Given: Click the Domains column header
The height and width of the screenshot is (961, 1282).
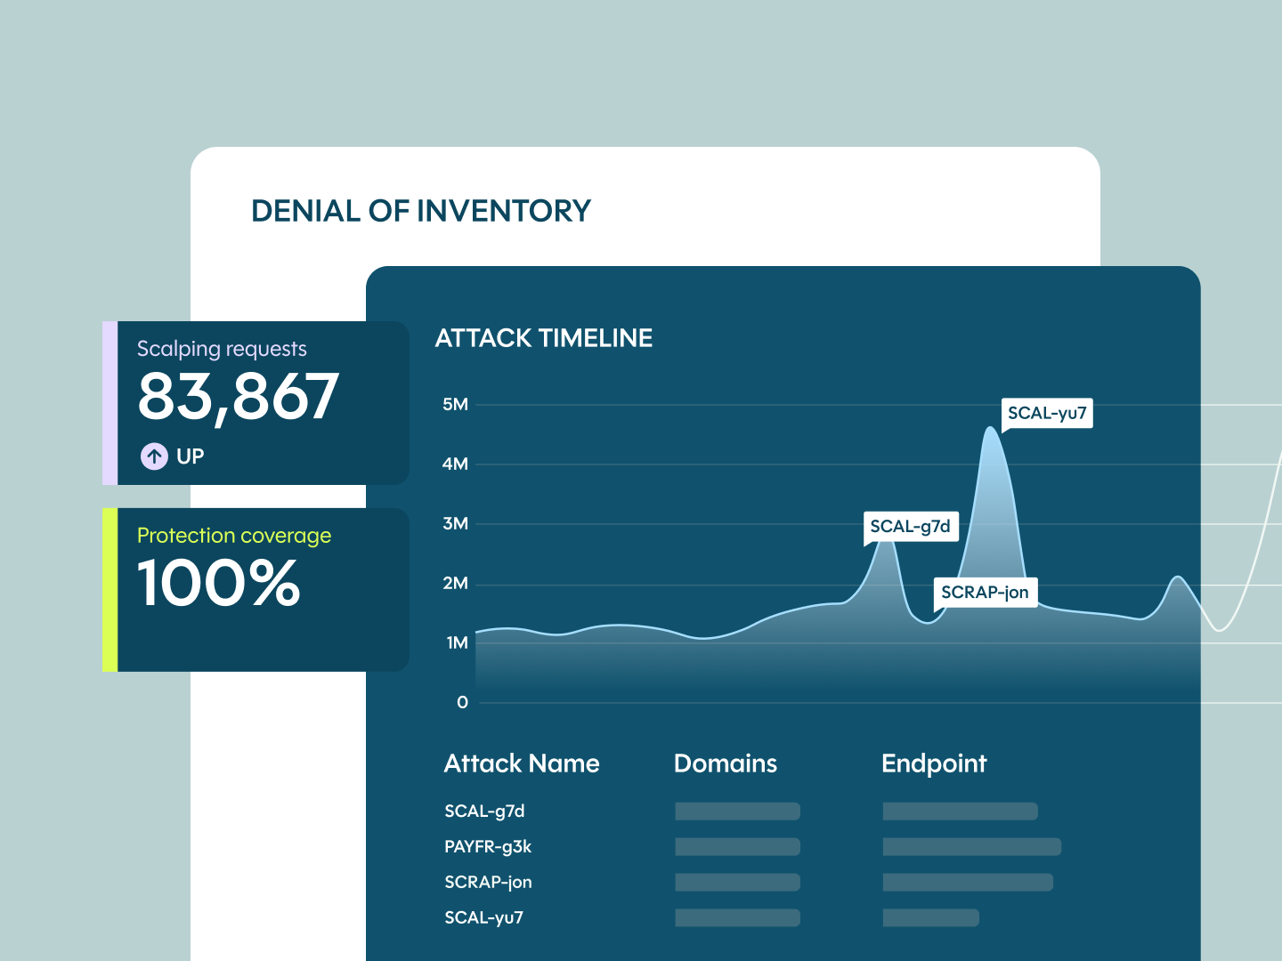Looking at the screenshot, I should pyautogui.click(x=726, y=763).
